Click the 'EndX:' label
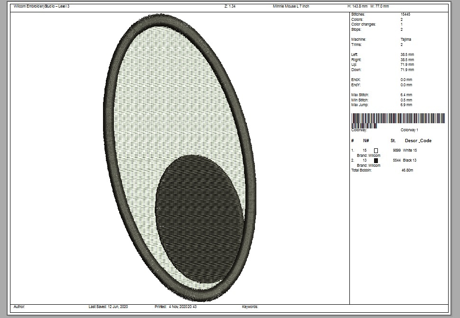Image resolution: width=460 pixels, height=318 pixels. [356, 80]
